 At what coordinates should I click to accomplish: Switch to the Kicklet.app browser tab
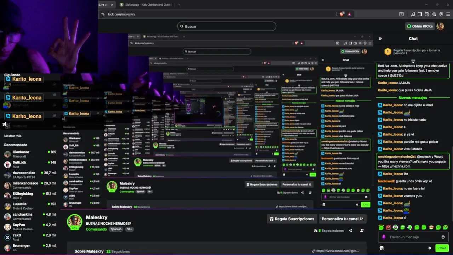[x=146, y=5]
